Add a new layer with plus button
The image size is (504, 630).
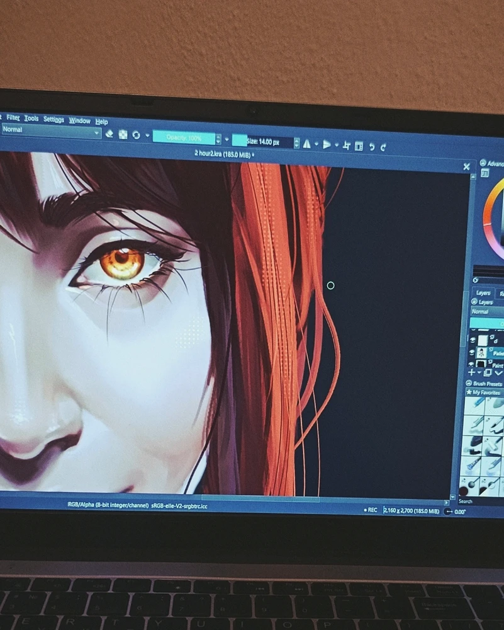(471, 373)
